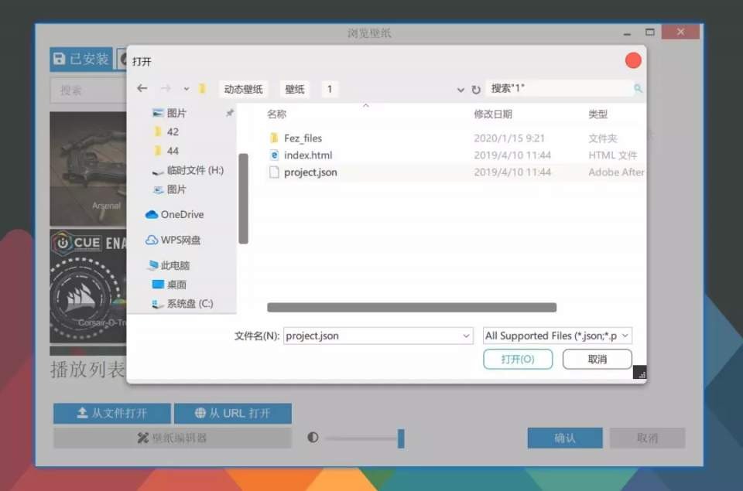Click the 动态壁纸 breadcrumb segment
The height and width of the screenshot is (491, 743).
(x=243, y=89)
